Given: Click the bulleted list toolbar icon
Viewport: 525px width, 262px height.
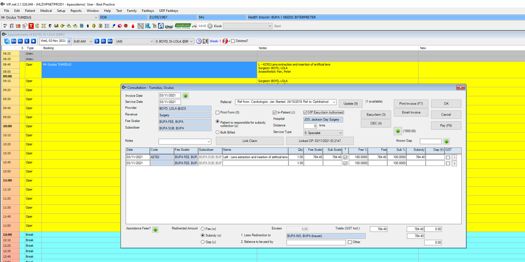Looking at the screenshot, I should click(107, 26).
